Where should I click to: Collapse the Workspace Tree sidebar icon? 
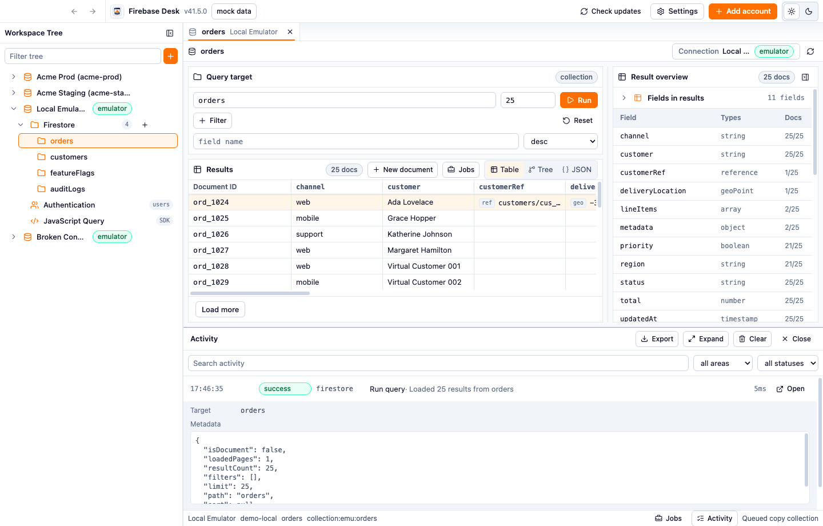pos(170,33)
